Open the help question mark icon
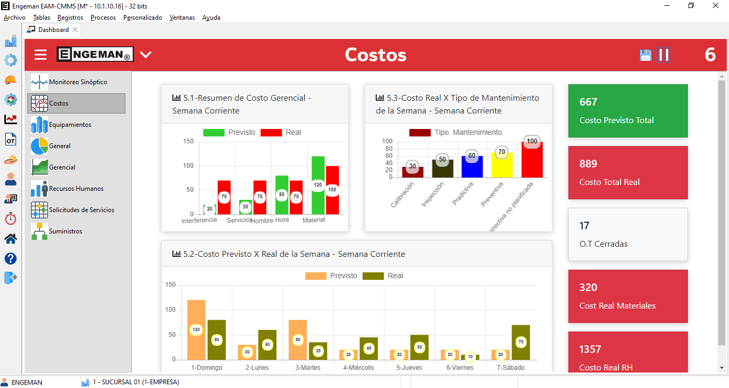 (x=11, y=258)
